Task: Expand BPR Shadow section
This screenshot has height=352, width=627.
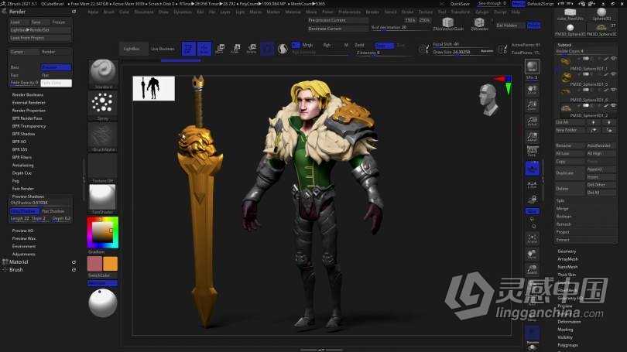Action: (23, 134)
